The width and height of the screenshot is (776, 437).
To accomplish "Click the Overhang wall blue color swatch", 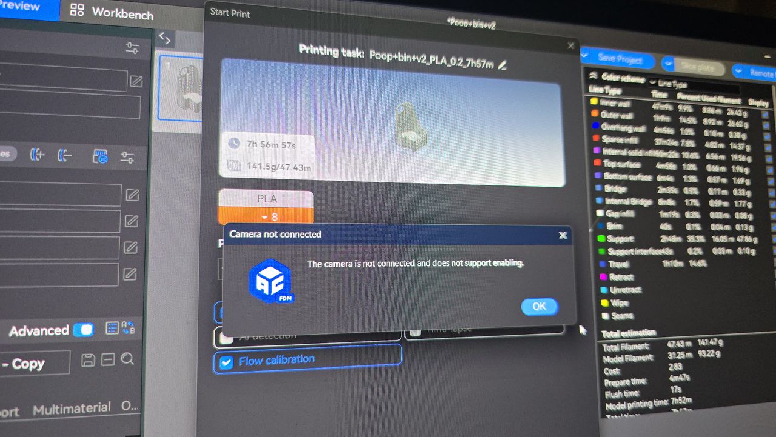I will 595,126.
